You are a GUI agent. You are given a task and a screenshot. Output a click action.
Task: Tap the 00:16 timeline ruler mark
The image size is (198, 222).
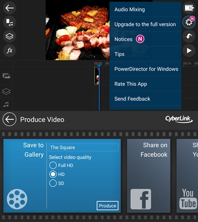[187, 64]
